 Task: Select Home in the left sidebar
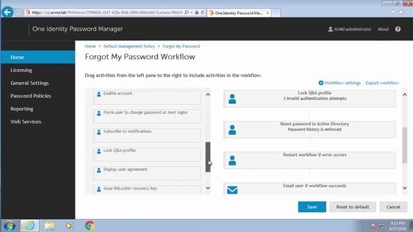click(x=38, y=57)
